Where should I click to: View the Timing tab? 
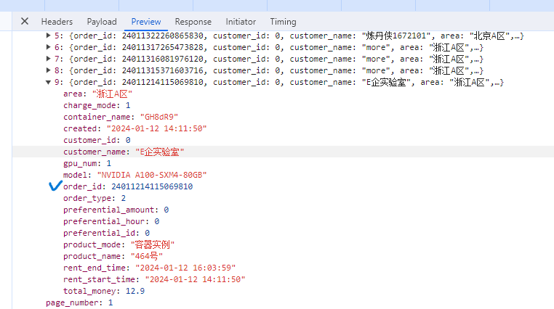283,22
